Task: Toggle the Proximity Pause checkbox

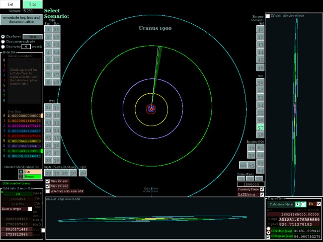Action: point(262,189)
